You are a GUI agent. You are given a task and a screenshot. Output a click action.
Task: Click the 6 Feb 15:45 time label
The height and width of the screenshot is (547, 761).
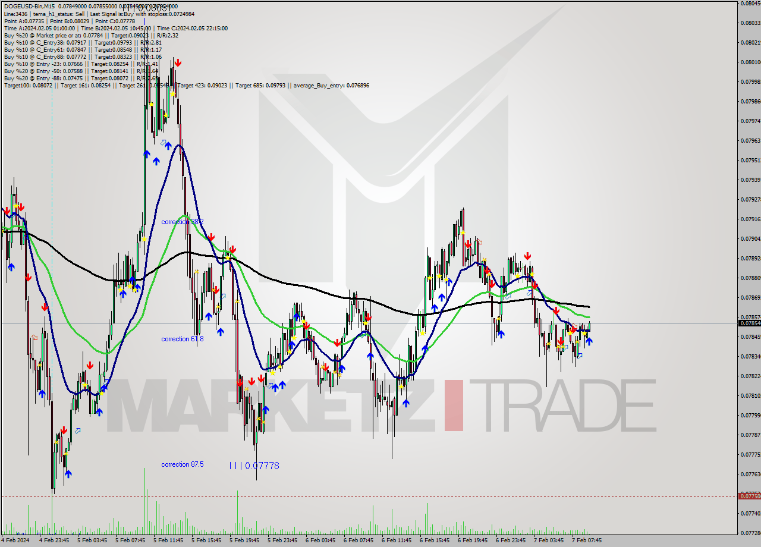coord(435,540)
